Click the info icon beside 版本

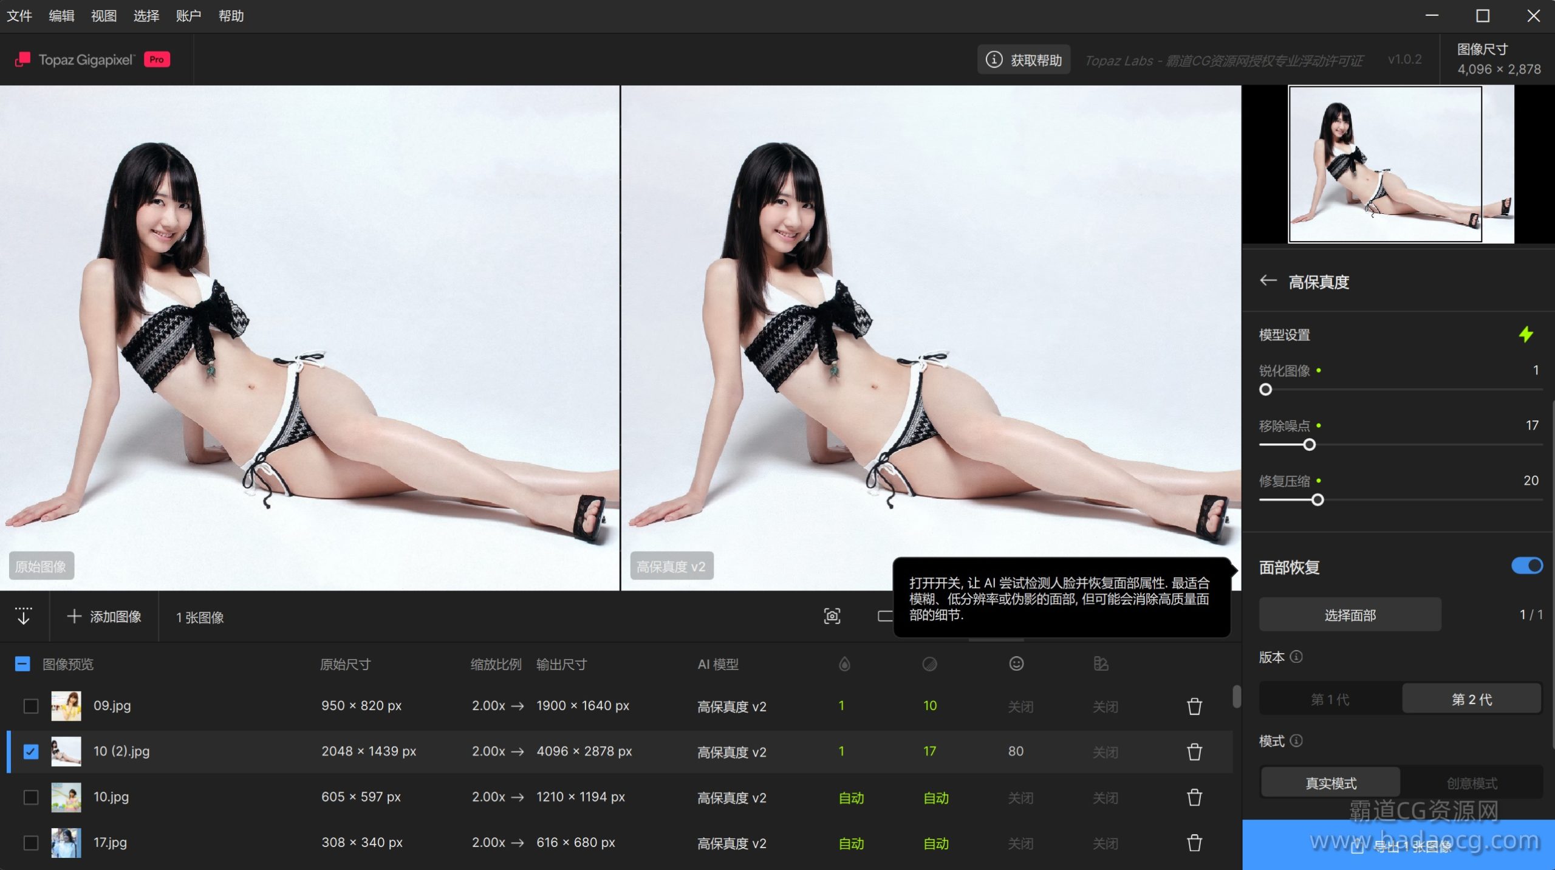pos(1296,657)
